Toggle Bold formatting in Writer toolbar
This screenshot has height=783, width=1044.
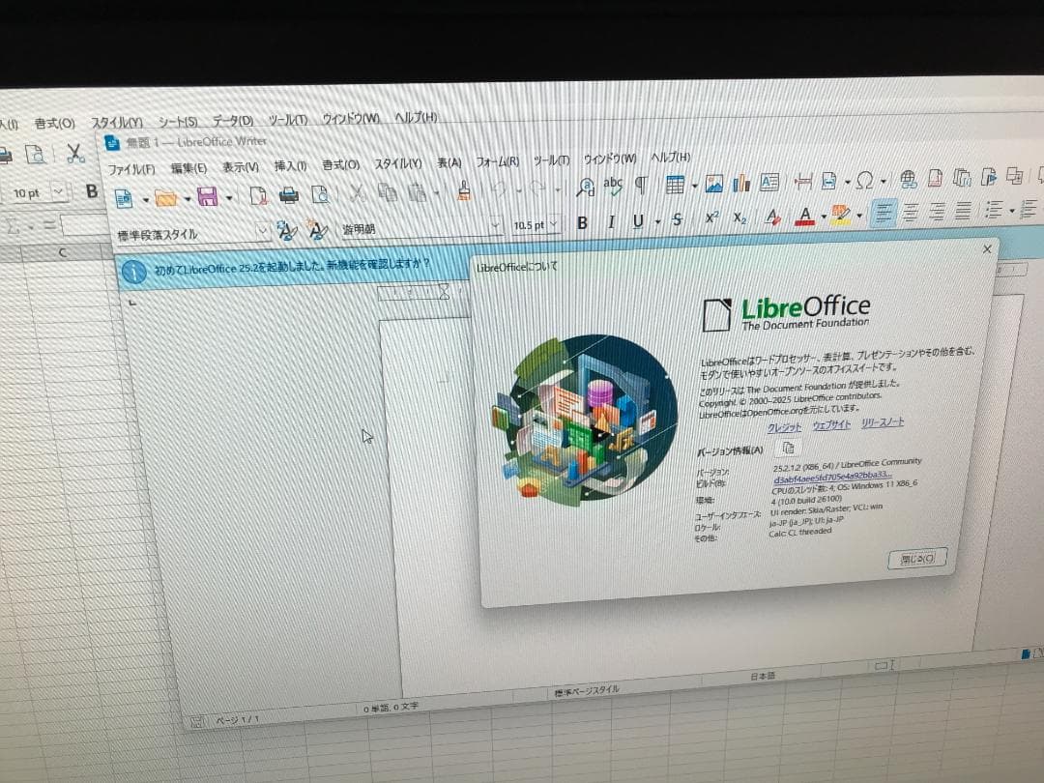pos(582,222)
